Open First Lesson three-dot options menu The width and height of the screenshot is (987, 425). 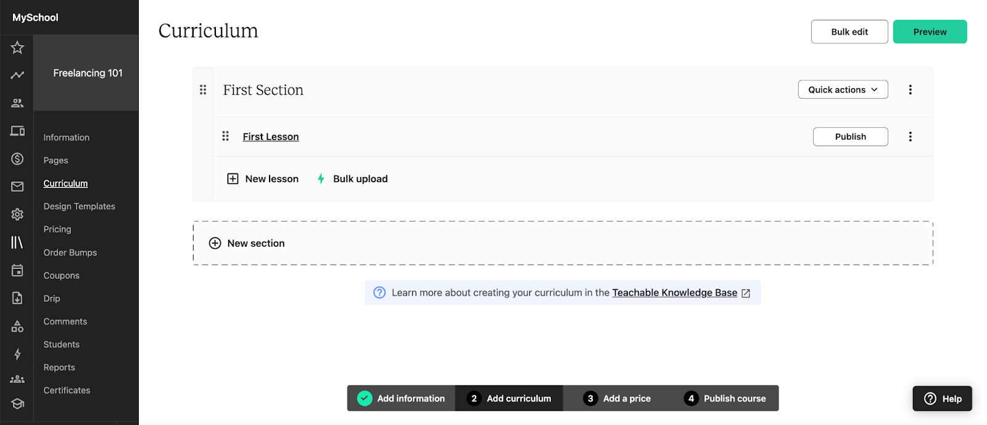tap(910, 136)
